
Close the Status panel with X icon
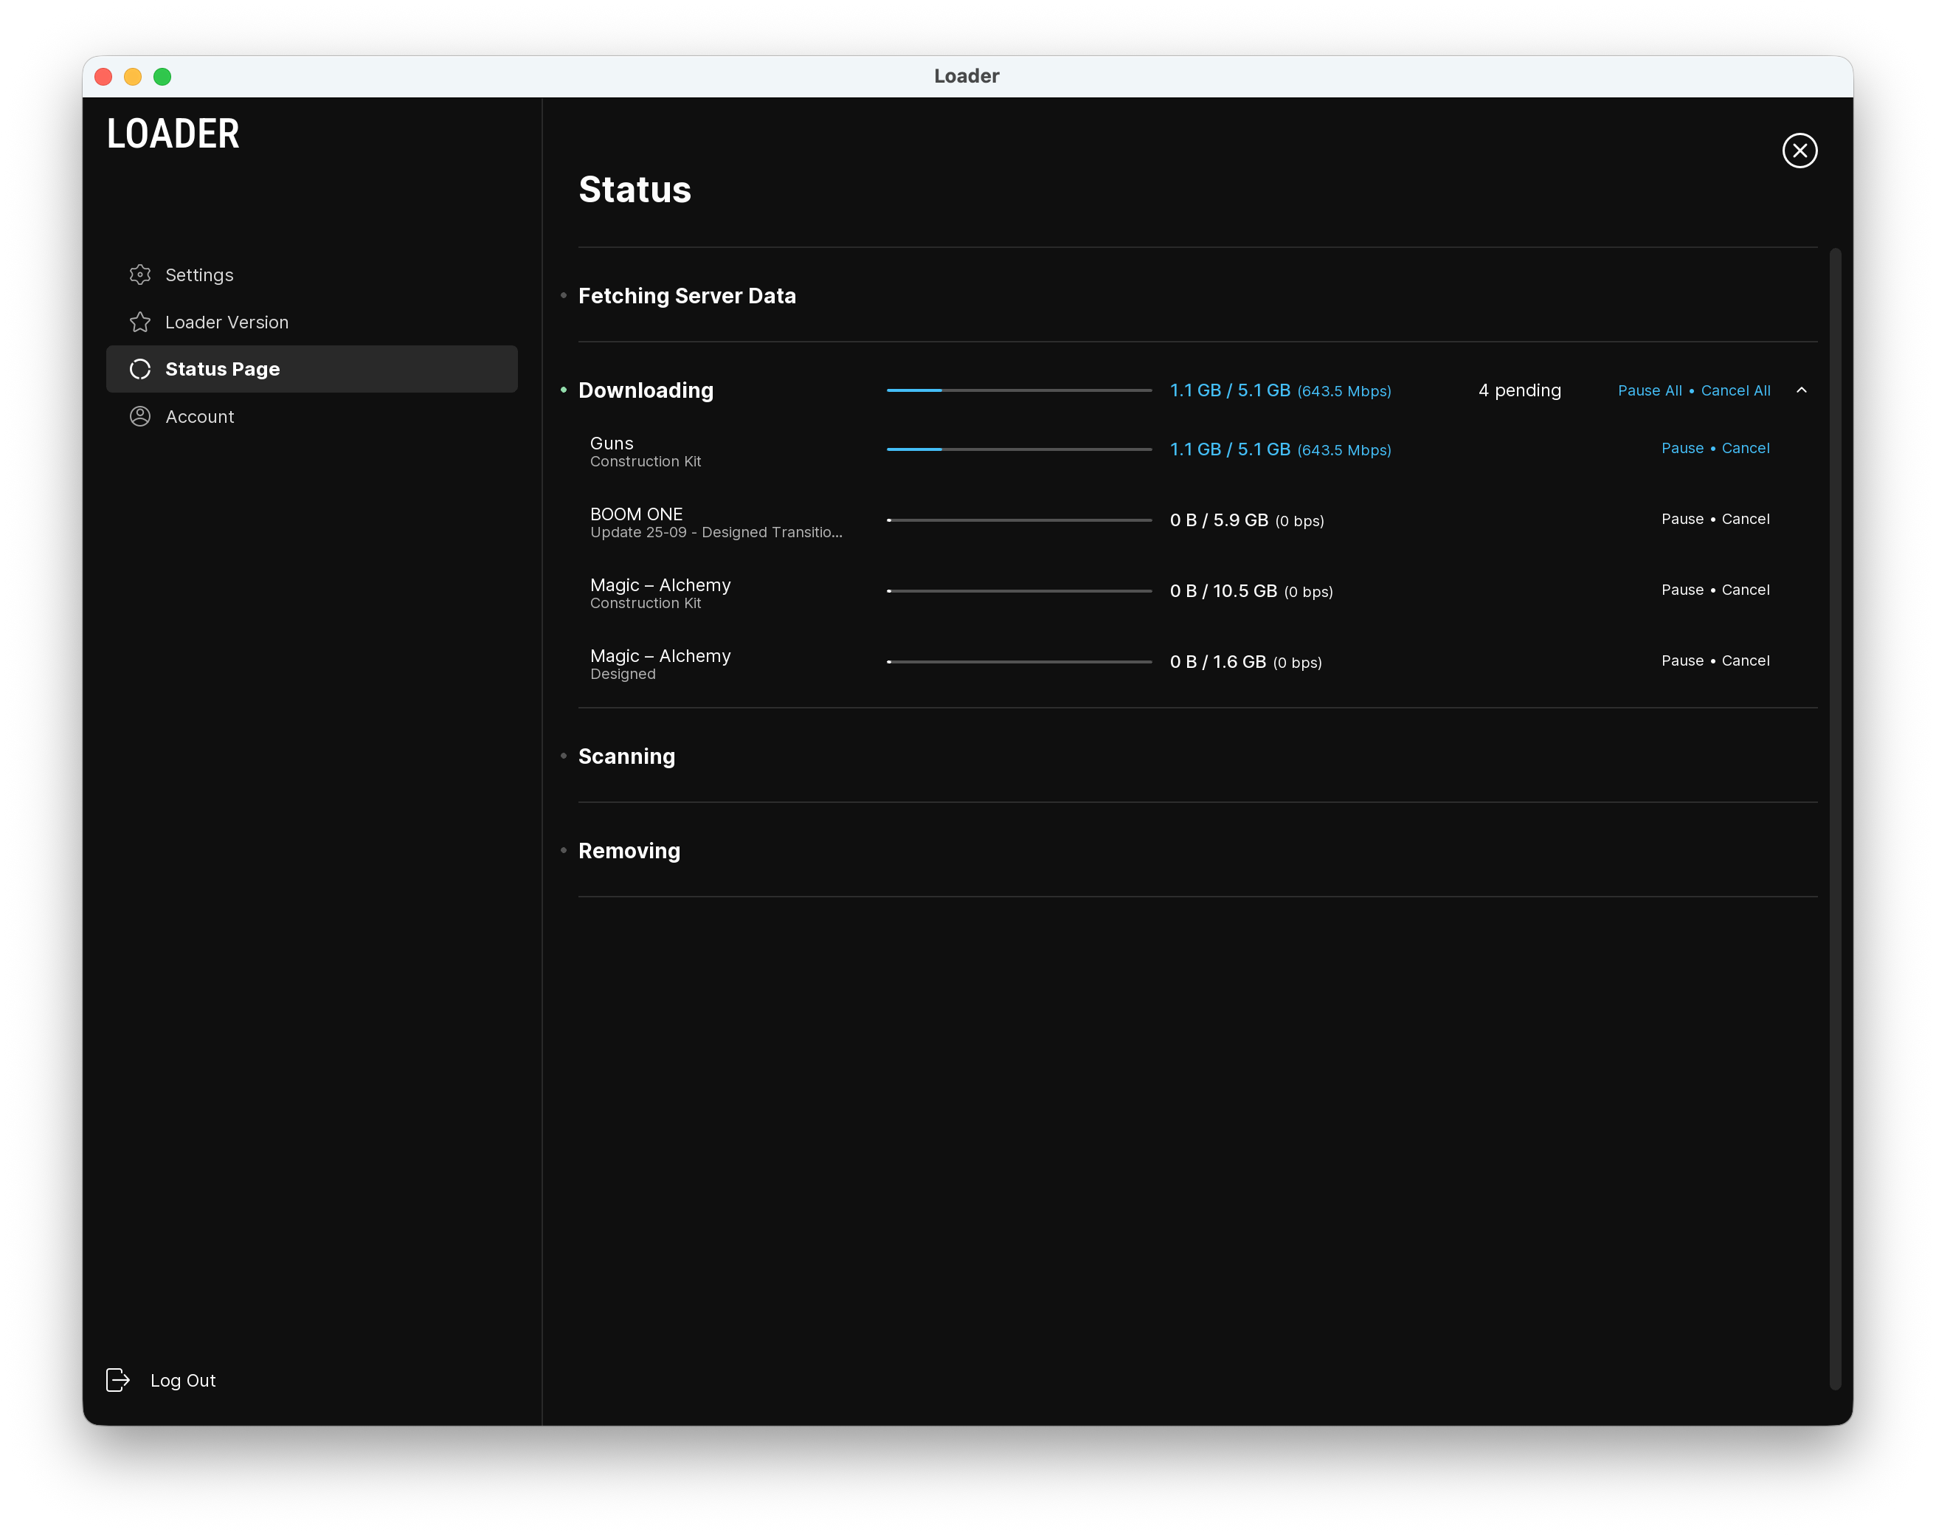[x=1800, y=151]
